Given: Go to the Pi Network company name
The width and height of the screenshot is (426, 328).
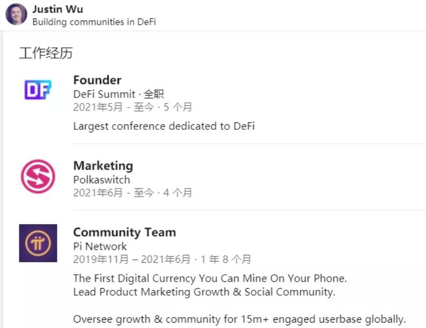Looking at the screenshot, I should click(100, 246).
